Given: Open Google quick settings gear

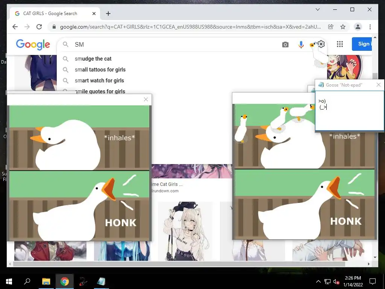Looking at the screenshot, I should pos(321,44).
